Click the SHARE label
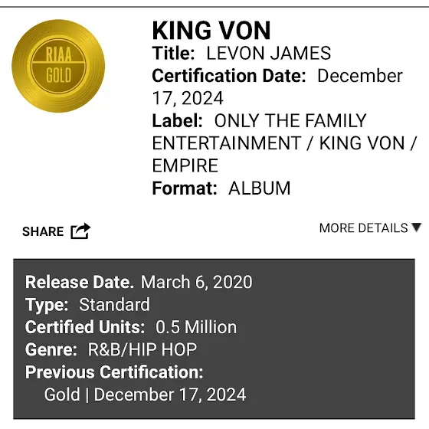429x429 pixels. pyautogui.click(x=43, y=231)
